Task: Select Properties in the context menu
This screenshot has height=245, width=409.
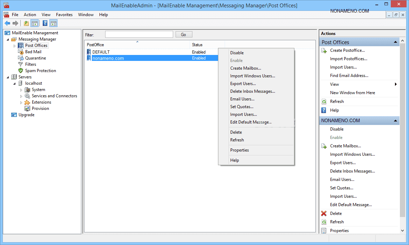Action: pos(239,150)
